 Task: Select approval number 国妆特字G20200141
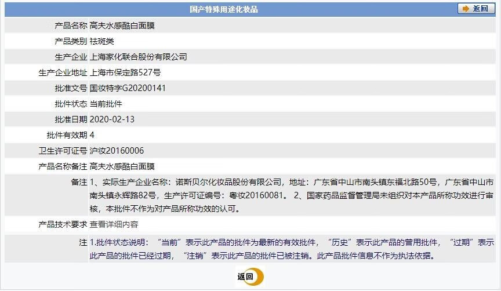128,88
